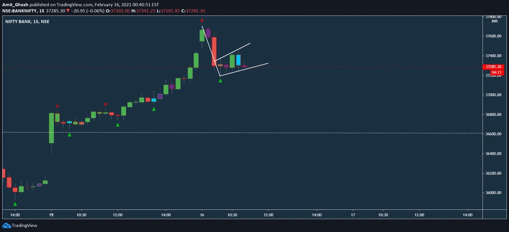Image resolution: width=509 pixels, height=232 pixels.
Task: Click green triangle marker beneath the wedge low
Action: tap(220, 81)
